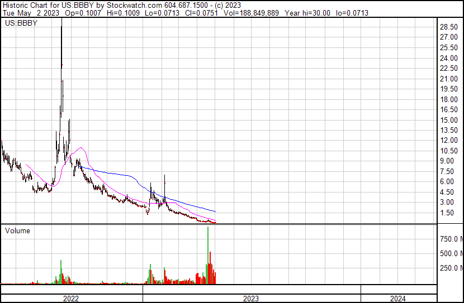Click the 500.0 M volume axis label
Image resolution: width=464 pixels, height=303 pixels.
(452, 253)
